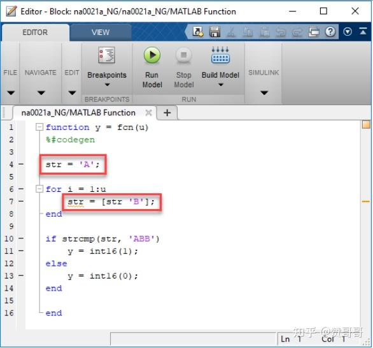The height and width of the screenshot is (348, 373).
Task: Click the Stop Model icon
Action: pos(184,55)
